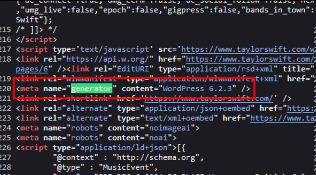This screenshot has height=175, width=316.
Task: Click the text @type on line 228
Action: click(69, 167)
